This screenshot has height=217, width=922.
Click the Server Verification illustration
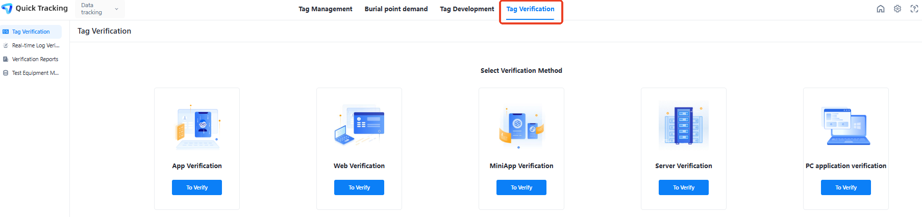[x=683, y=126]
